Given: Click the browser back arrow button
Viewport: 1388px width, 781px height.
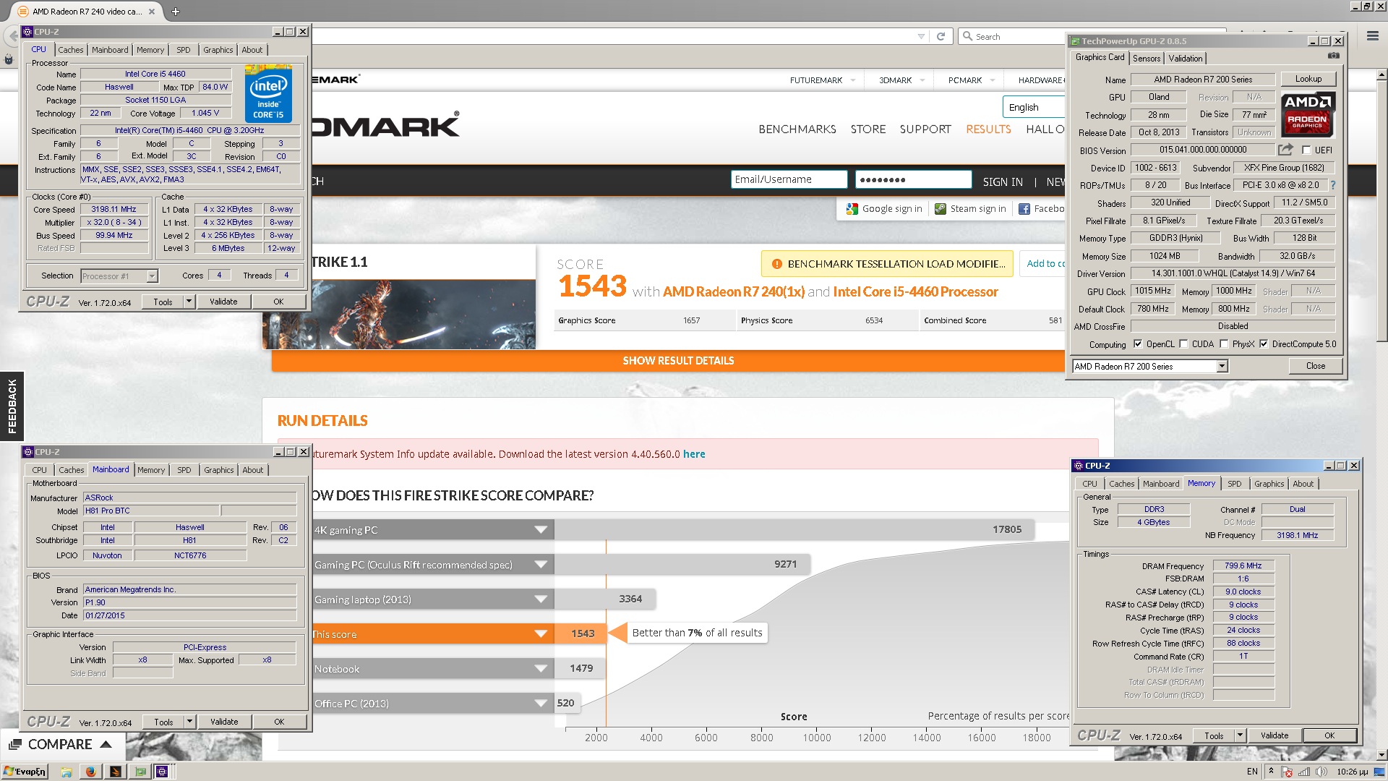Looking at the screenshot, I should 11,35.
